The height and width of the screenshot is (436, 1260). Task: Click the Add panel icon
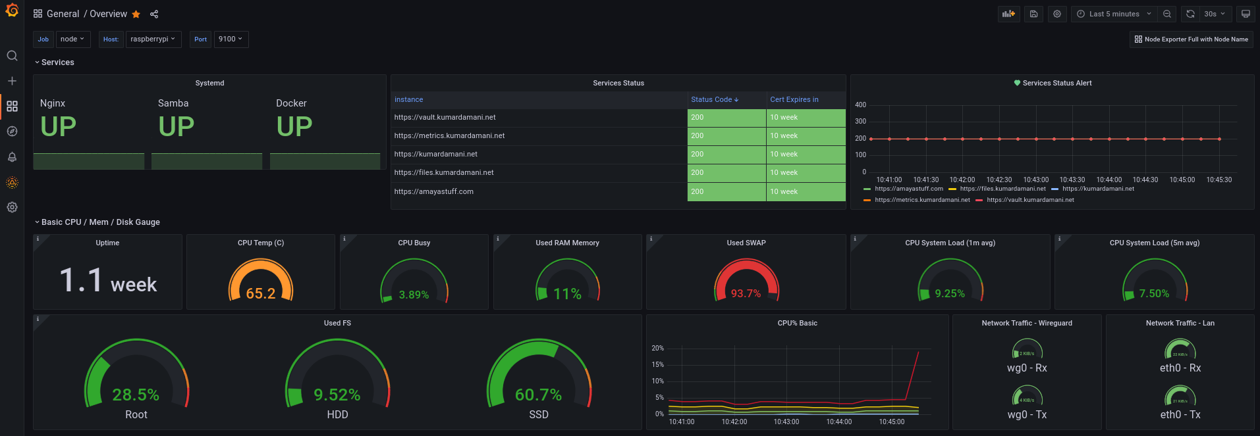(x=1008, y=14)
